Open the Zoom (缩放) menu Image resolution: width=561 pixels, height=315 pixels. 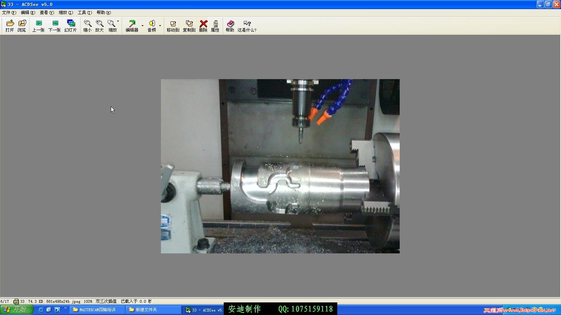(66, 13)
